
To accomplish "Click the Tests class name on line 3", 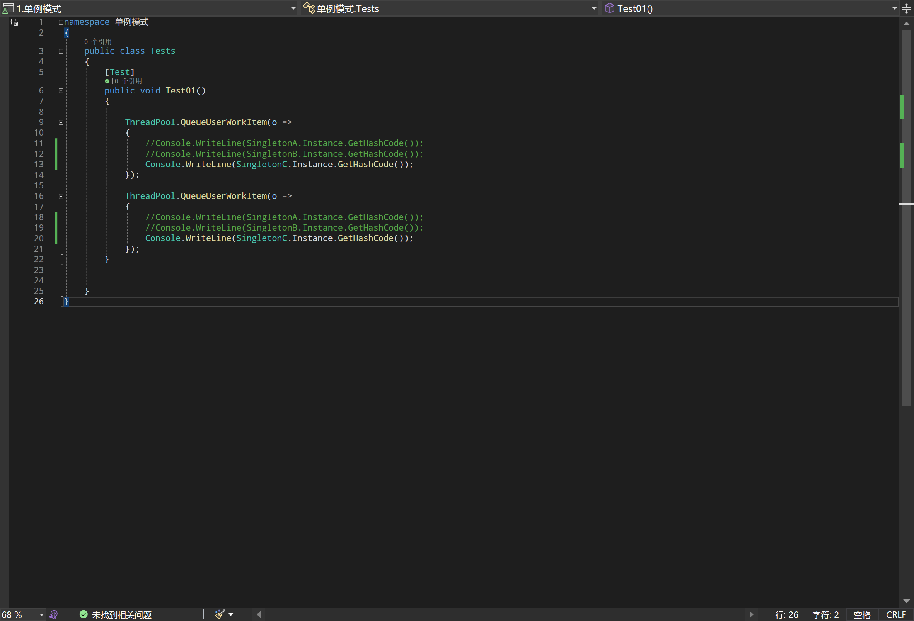I will 163,51.
